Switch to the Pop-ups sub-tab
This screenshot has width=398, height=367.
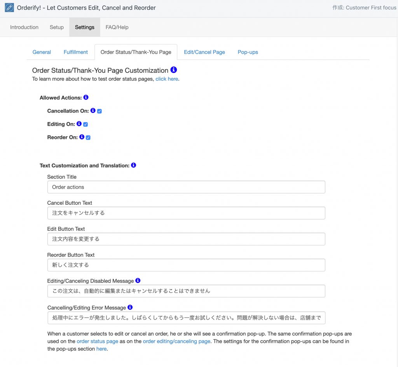point(248,52)
